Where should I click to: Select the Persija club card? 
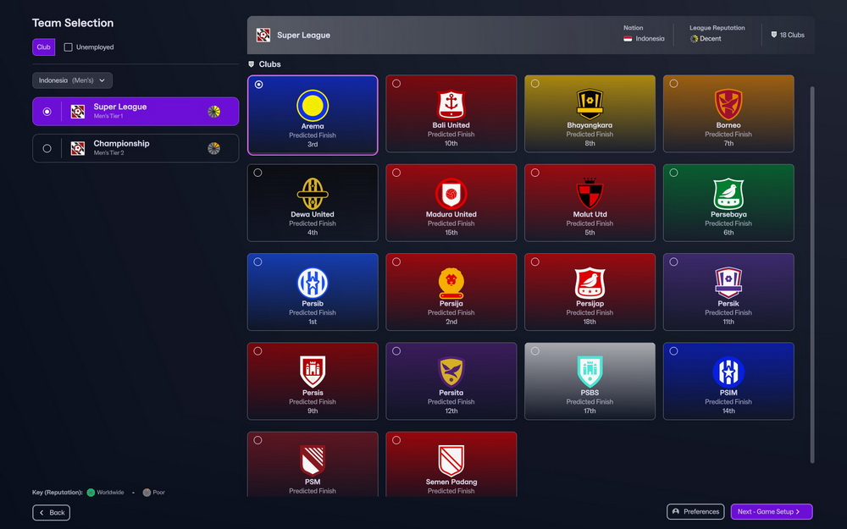pyautogui.click(x=451, y=291)
